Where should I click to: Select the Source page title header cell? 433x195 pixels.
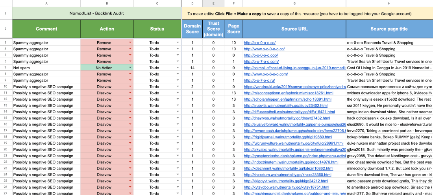389,29
